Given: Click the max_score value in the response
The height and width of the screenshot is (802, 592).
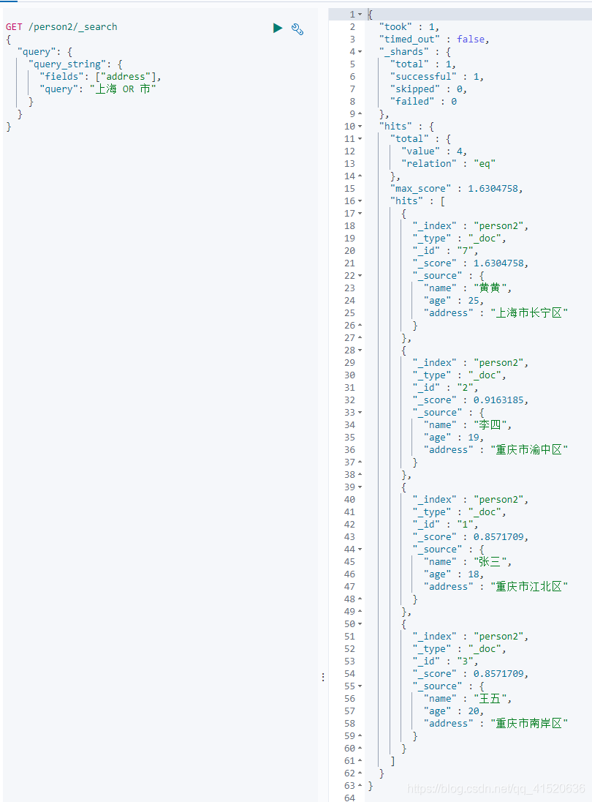Looking at the screenshot, I should click(493, 188).
